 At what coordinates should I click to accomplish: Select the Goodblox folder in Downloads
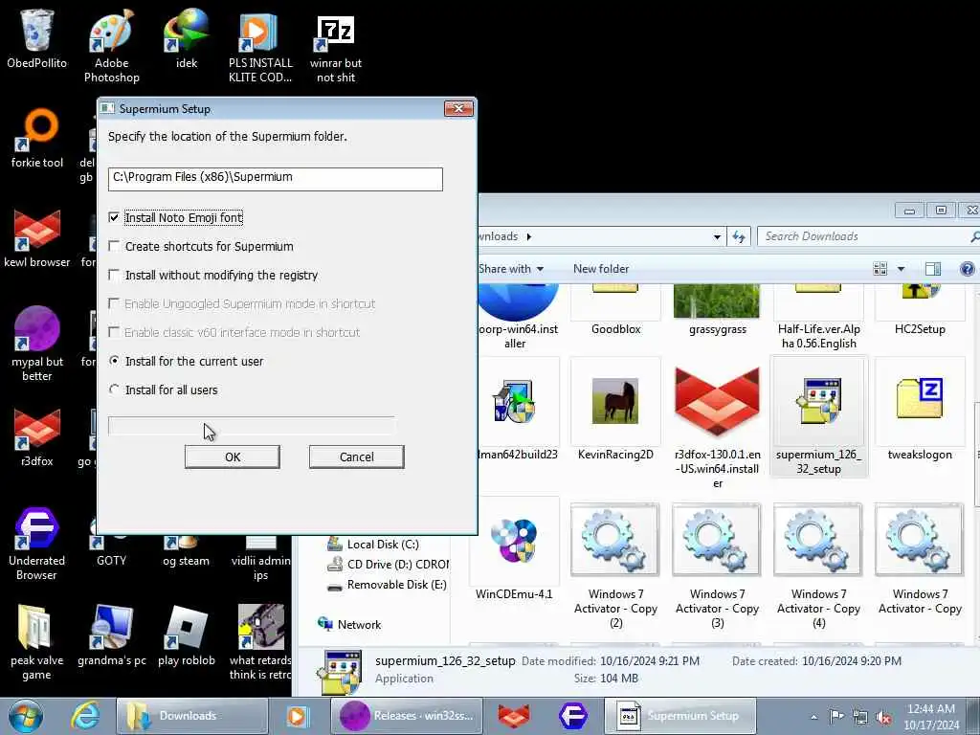pos(615,310)
